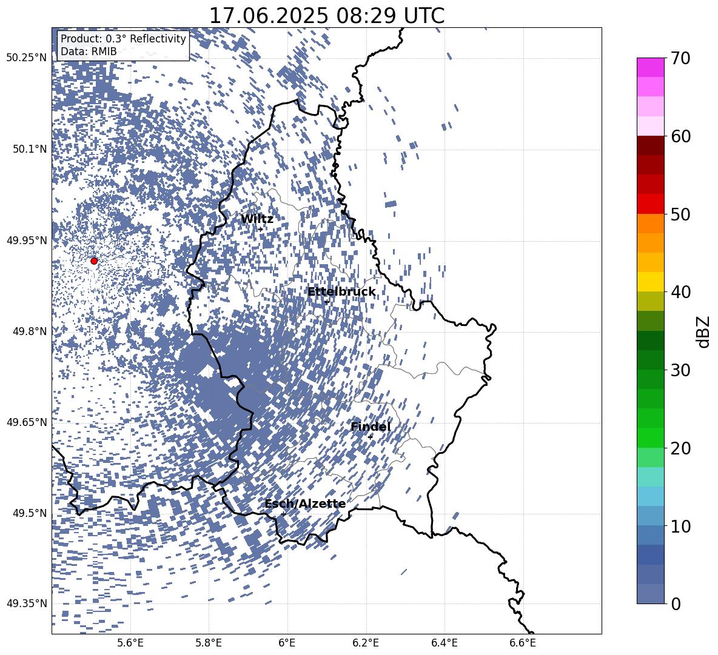
Task: Click the 49.65°N latitude label
Action: click(x=27, y=422)
